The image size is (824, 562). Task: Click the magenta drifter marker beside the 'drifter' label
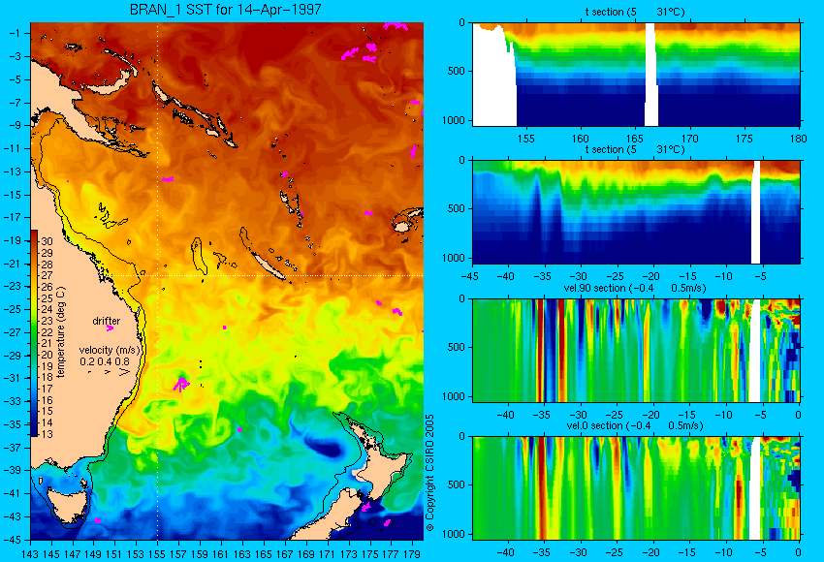pos(110,328)
